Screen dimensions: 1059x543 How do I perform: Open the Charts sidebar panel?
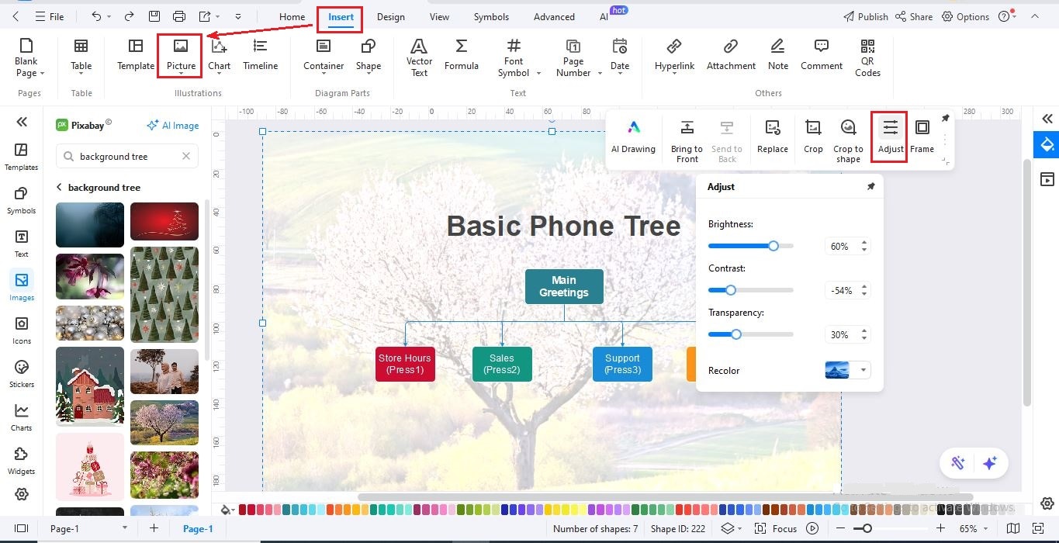tap(21, 417)
